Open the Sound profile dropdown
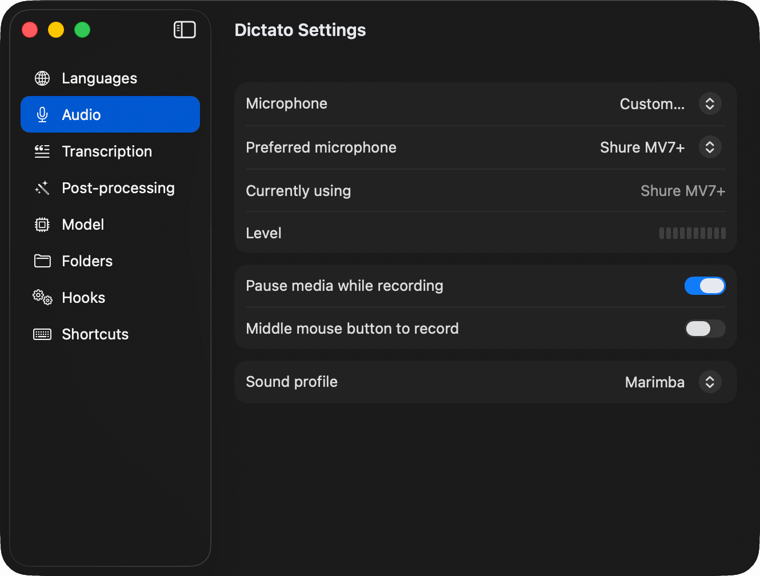This screenshot has width=760, height=576. tap(710, 382)
